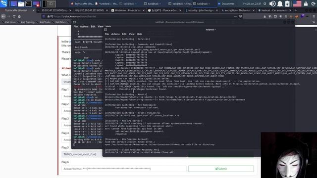Open View menu in rear terminal
Screen dimensions: 317x178
pyautogui.click(x=100, y=26)
